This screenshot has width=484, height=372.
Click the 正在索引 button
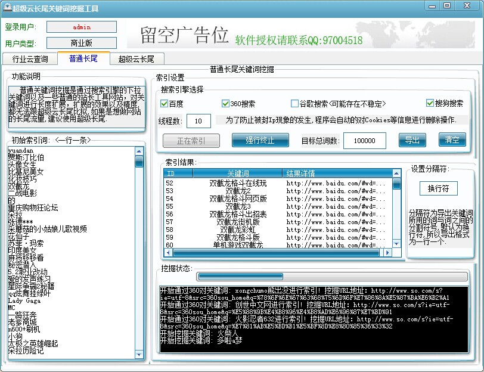point(191,141)
